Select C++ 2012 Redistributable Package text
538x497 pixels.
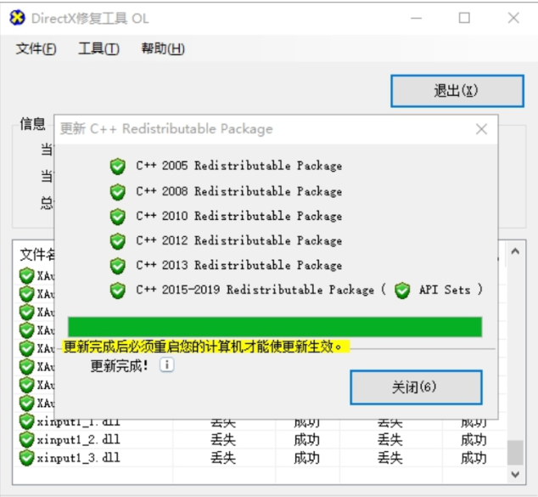click(x=238, y=240)
